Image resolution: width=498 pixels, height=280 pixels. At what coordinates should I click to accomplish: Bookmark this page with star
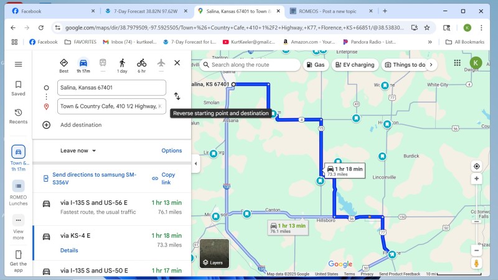tap(427, 27)
